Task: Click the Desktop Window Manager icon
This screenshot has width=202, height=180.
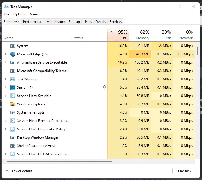Action: point(13,137)
